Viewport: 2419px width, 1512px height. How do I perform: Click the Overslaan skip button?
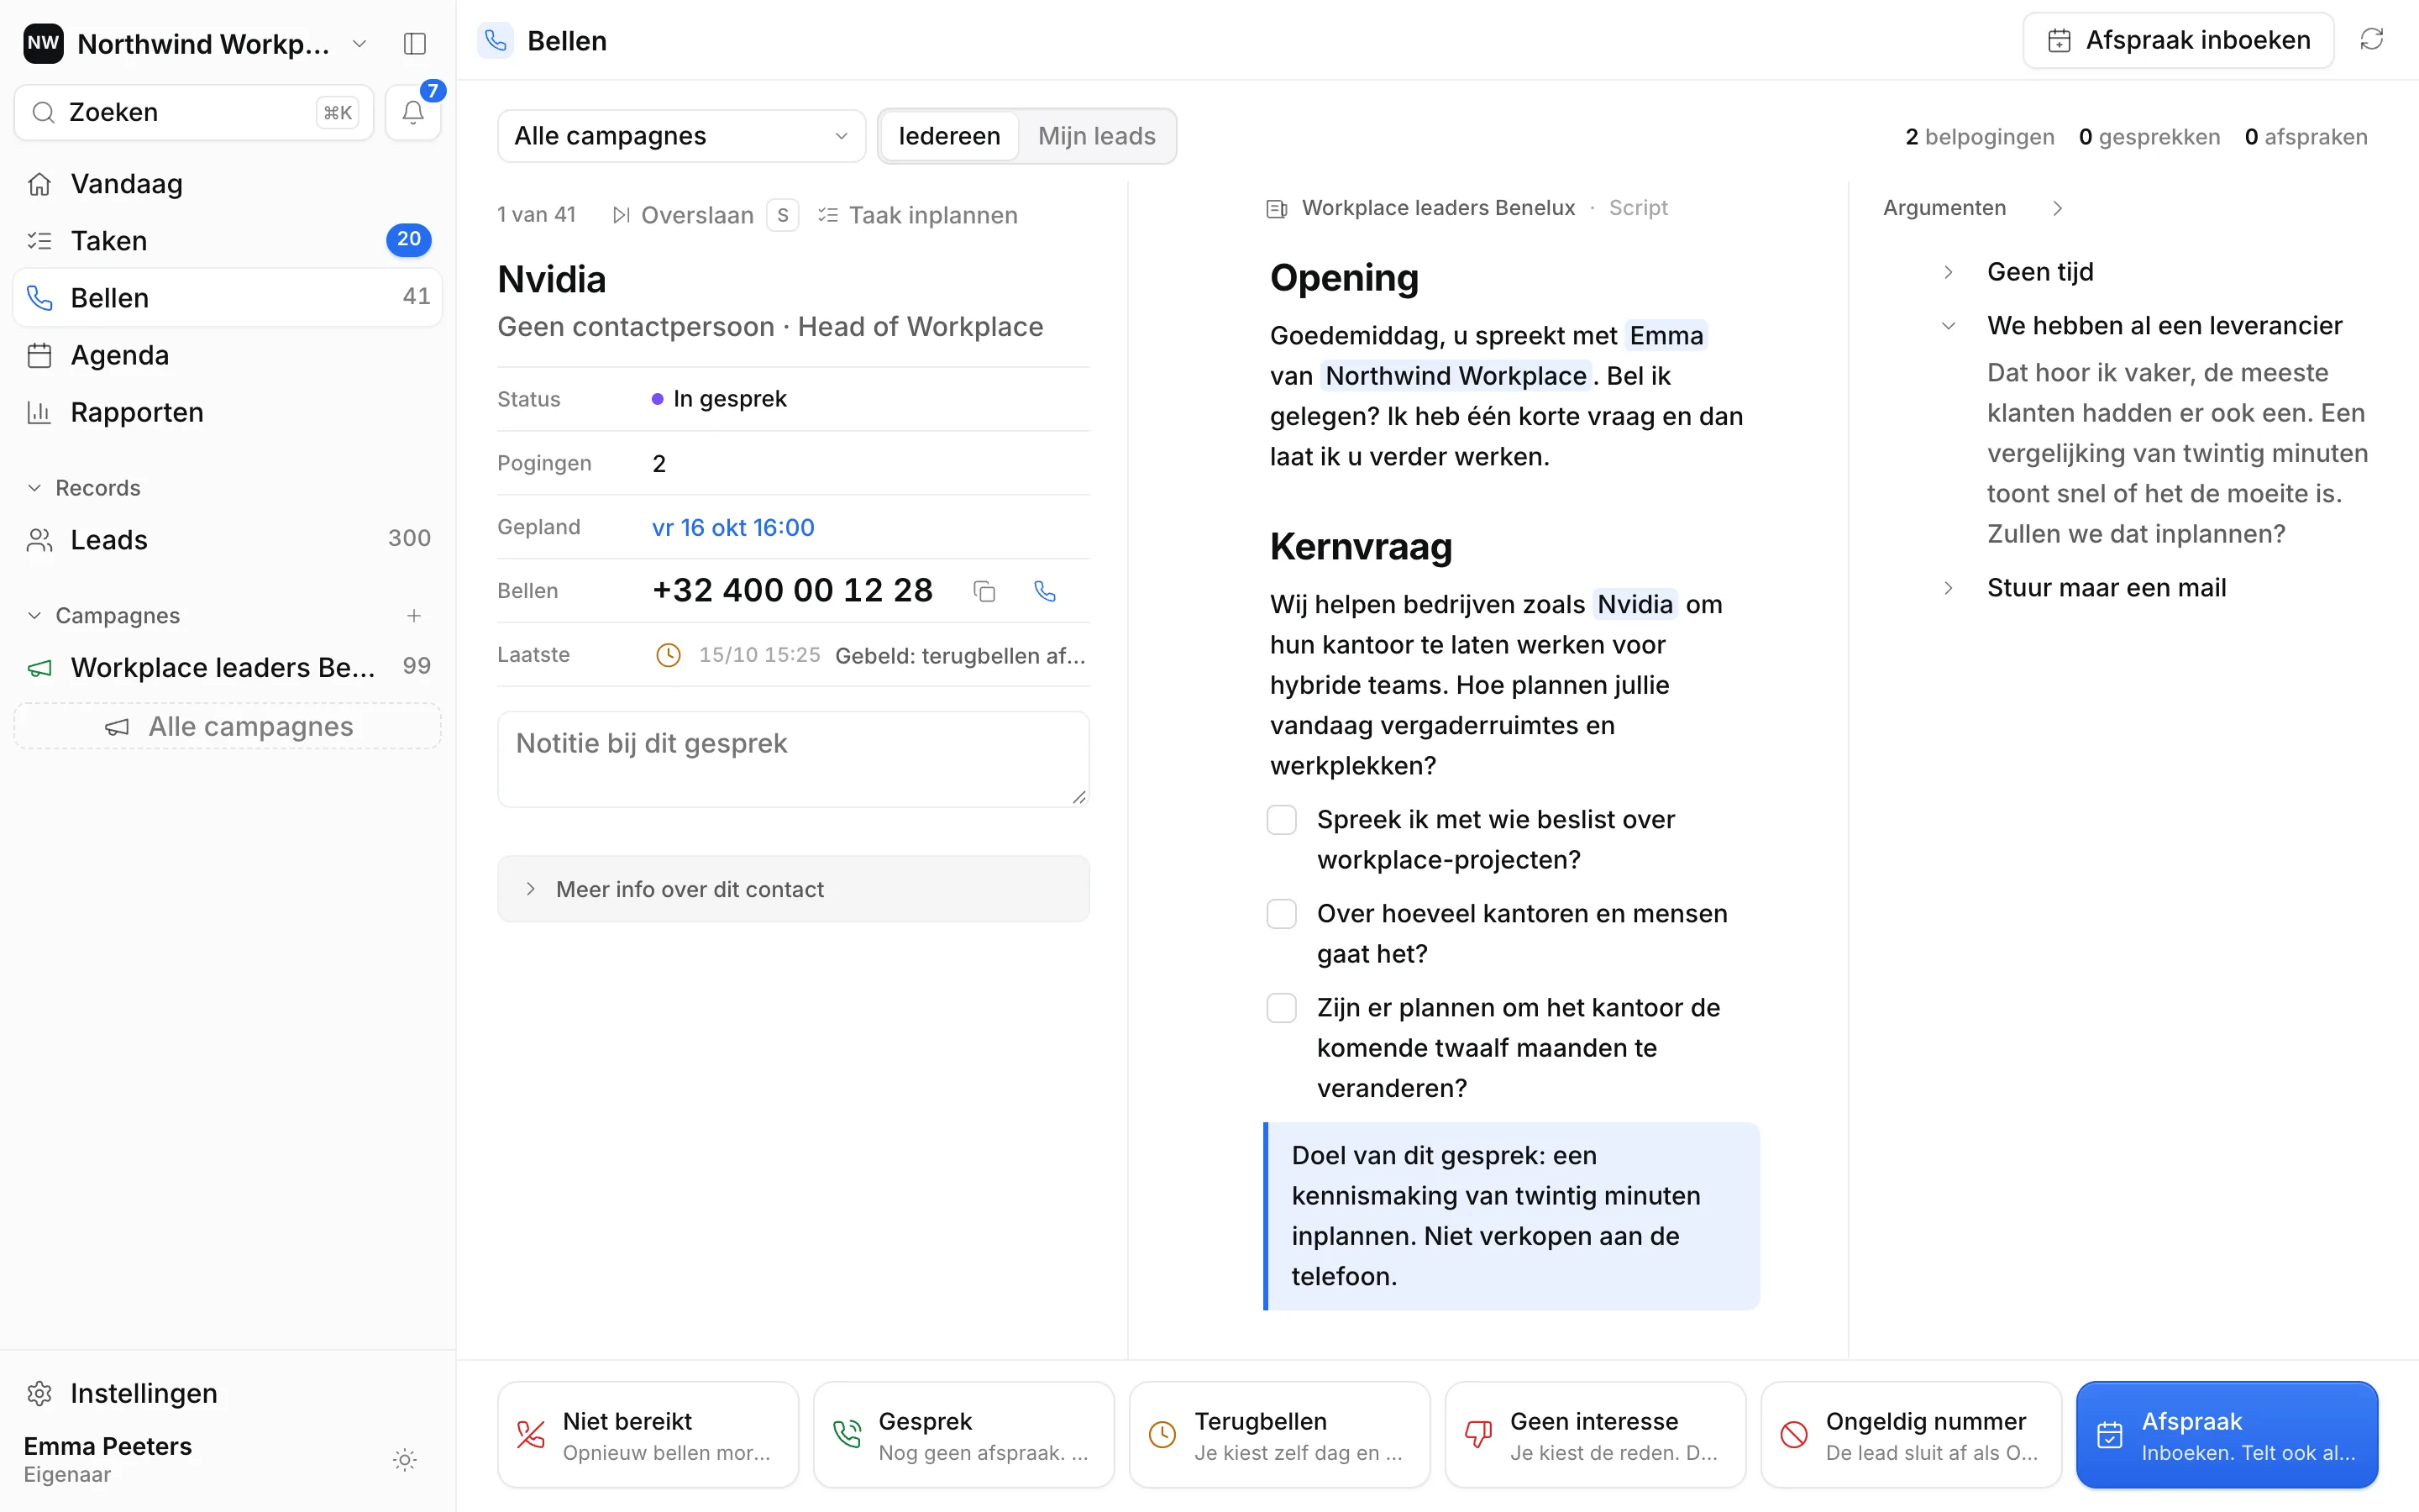pyautogui.click(x=704, y=215)
